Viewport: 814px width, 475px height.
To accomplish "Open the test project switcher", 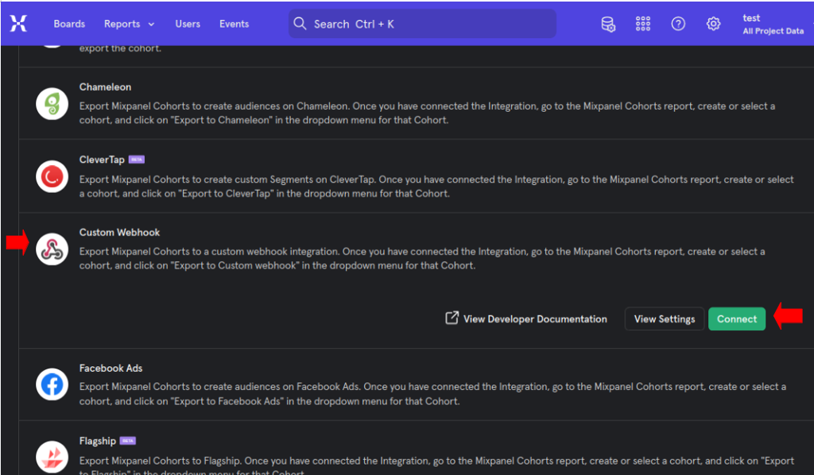I will click(x=772, y=24).
